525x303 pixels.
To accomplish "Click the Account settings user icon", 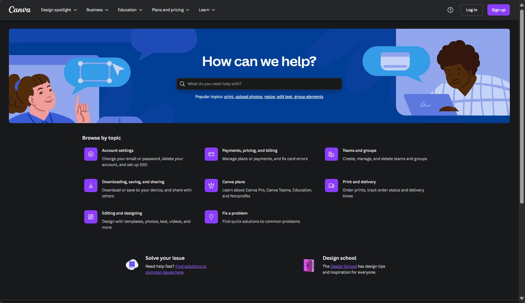I will [91, 154].
